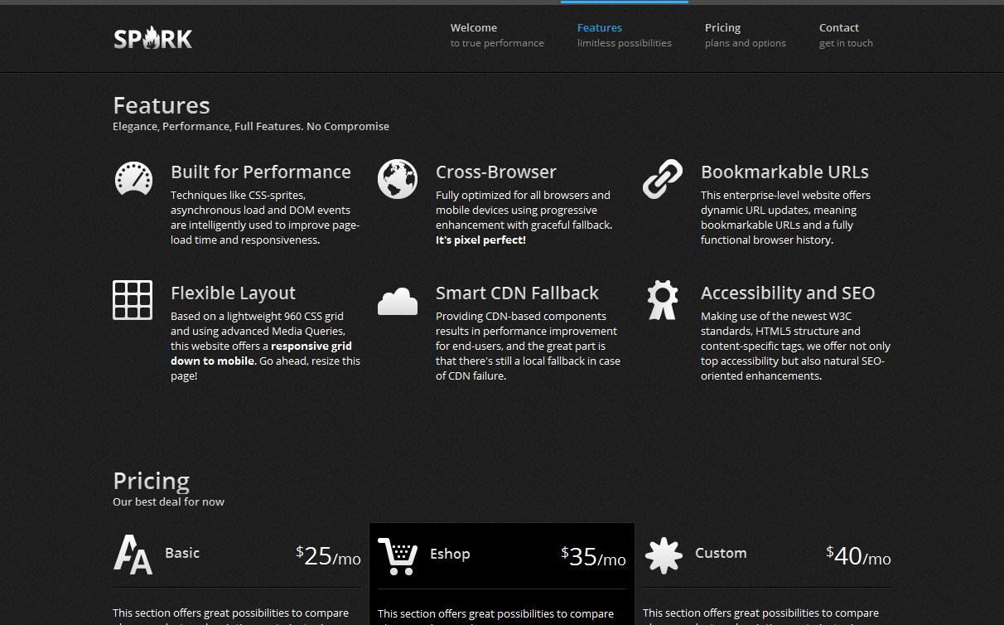This screenshot has height=625, width=1004.
Task: Click the Built for Performance heading
Action: pyautogui.click(x=261, y=172)
